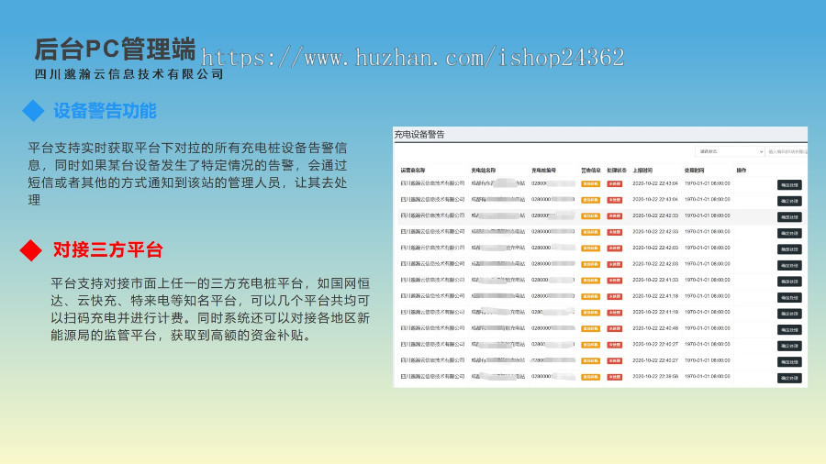Select red 未处理 badge in 22:41:33 row
The width and height of the screenshot is (826, 464).
click(x=614, y=281)
